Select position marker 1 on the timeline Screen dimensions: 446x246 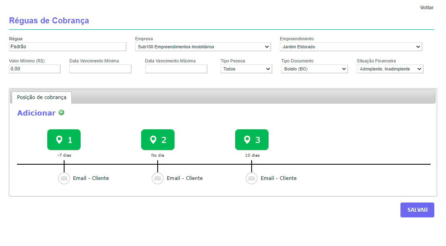(64, 140)
